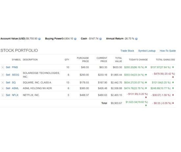The width and height of the screenshot is (181, 152).
Task: Open the Trade Stock link
Action: click(x=127, y=51)
